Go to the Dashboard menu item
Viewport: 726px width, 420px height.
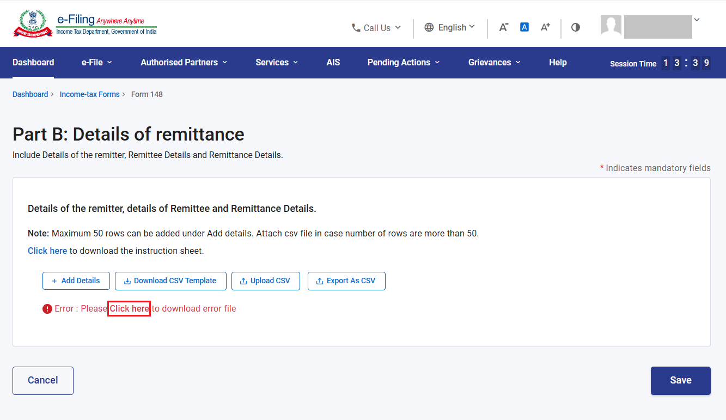click(x=33, y=62)
